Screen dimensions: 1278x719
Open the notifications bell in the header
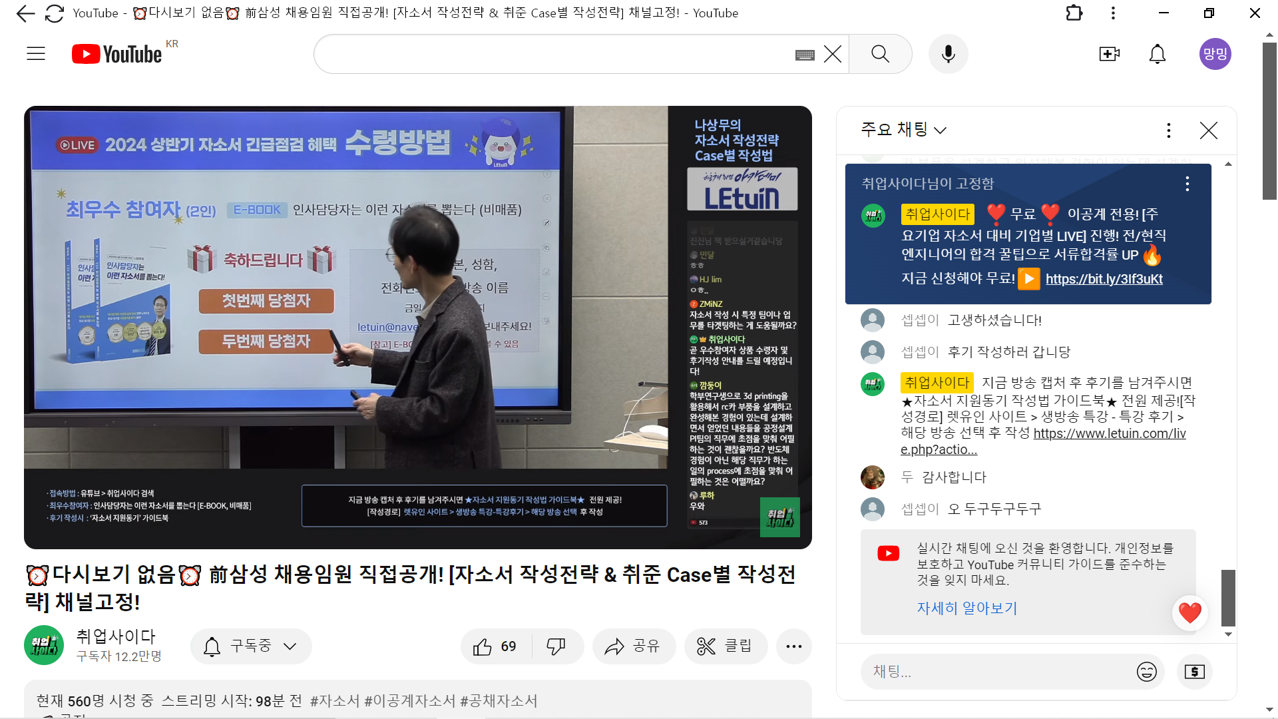[1158, 54]
